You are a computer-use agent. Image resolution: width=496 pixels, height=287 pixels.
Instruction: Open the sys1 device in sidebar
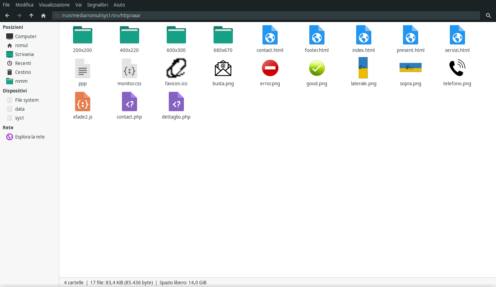pos(20,118)
